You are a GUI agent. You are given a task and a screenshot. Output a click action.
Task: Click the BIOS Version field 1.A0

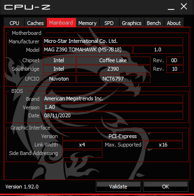click(113, 107)
